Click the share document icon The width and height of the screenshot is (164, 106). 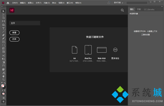pyautogui.click(x=109, y=3)
